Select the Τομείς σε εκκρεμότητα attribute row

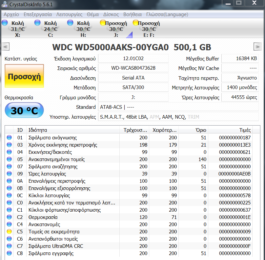click(129, 231)
